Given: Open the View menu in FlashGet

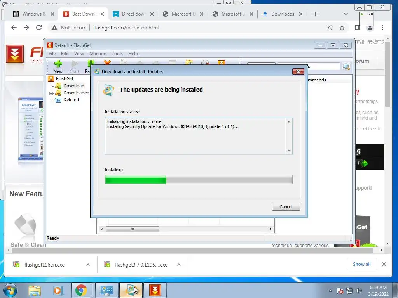Looking at the screenshot, I should (x=79, y=54).
